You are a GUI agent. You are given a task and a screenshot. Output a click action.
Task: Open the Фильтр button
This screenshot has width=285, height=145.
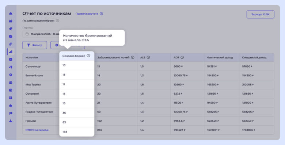point(35,45)
